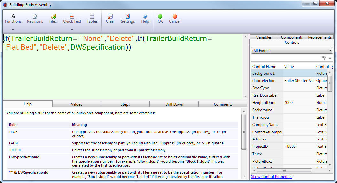Click the controls list vertical scrollbar

pyautogui.click(x=330, y=83)
